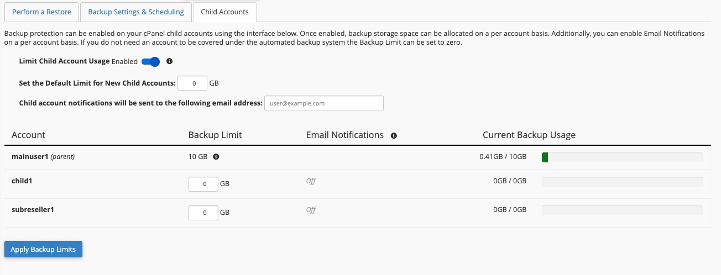
Task: Switch to Perform a Restore tab
Action: [40, 12]
